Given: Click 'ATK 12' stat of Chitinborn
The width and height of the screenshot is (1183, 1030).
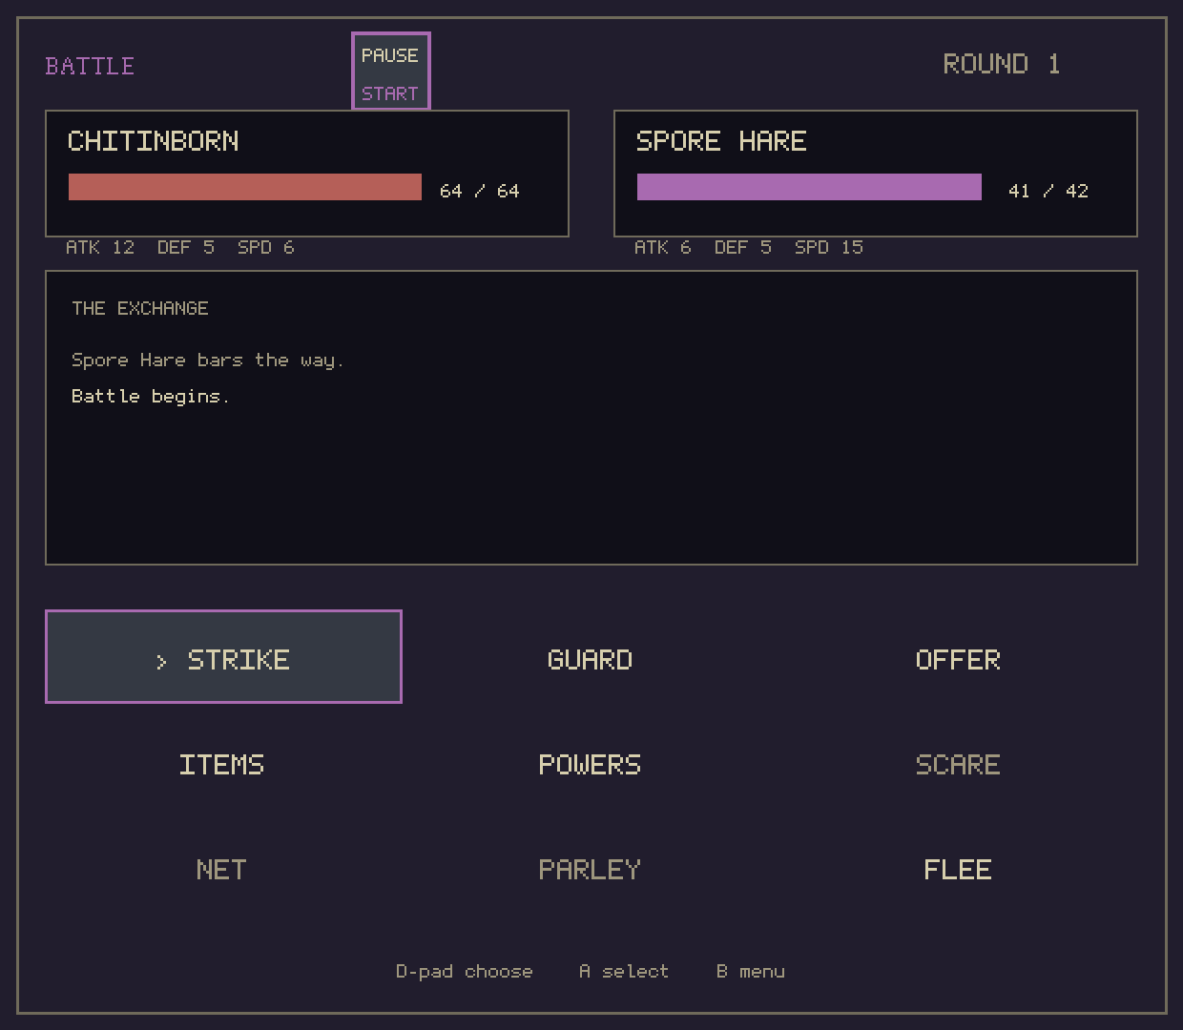Looking at the screenshot, I should click(100, 247).
